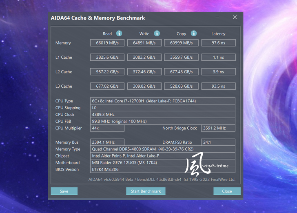
Task: Select the L3 Cache latency 93.5 ns
Action: click(218, 86)
